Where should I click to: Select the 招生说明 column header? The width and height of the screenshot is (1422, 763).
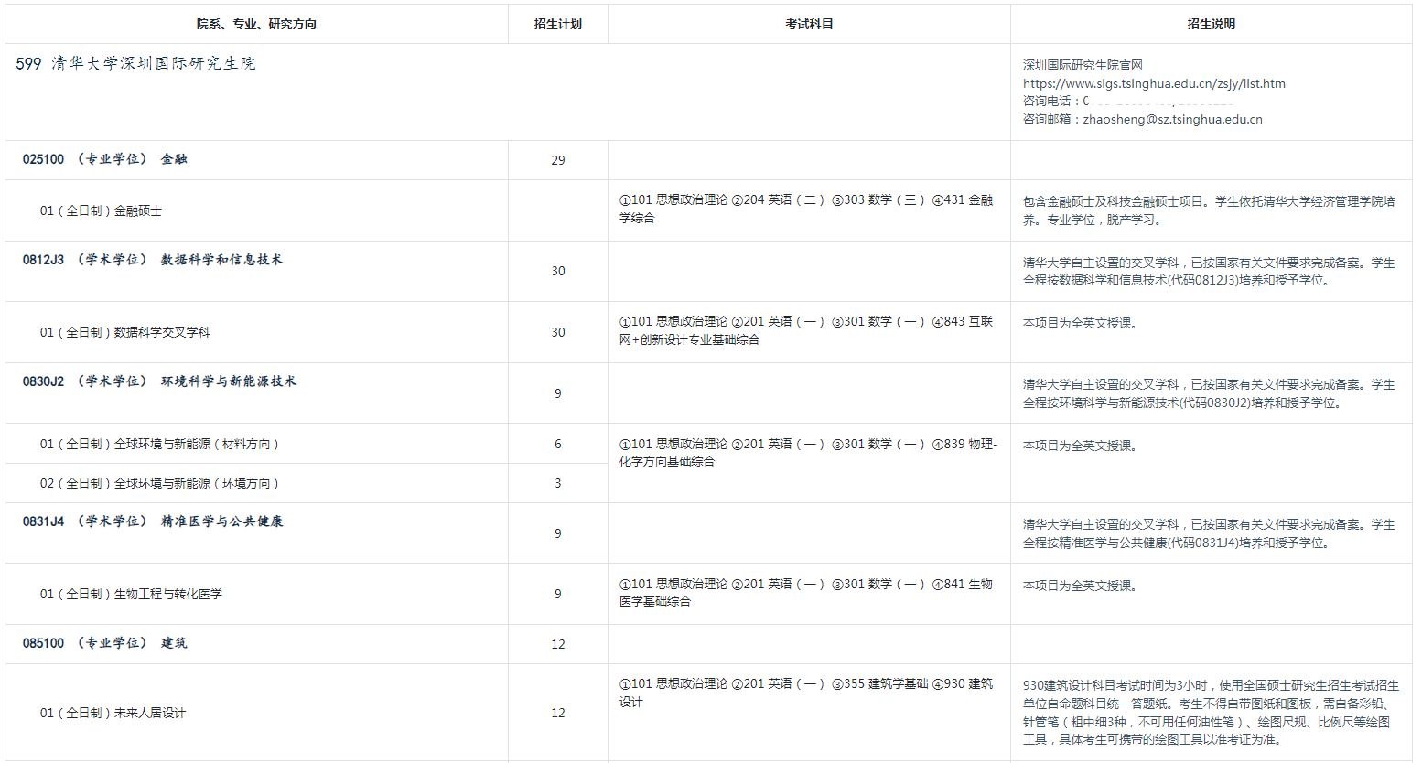[1211, 24]
